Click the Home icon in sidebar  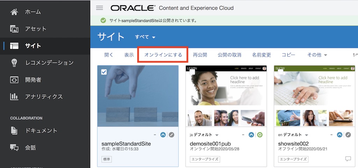14,12
